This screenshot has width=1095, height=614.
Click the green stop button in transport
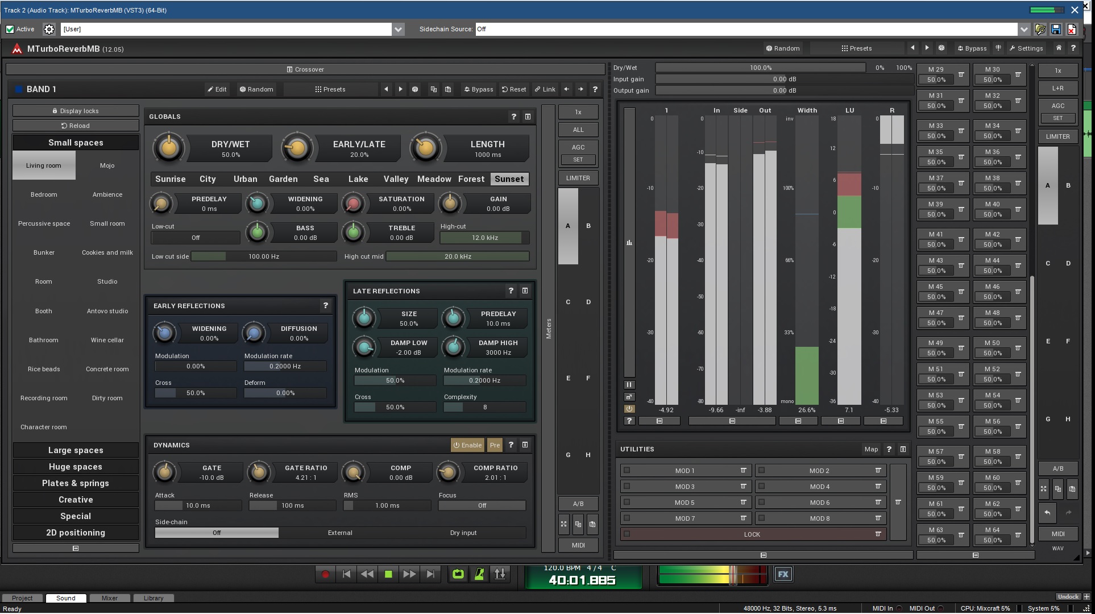click(388, 574)
